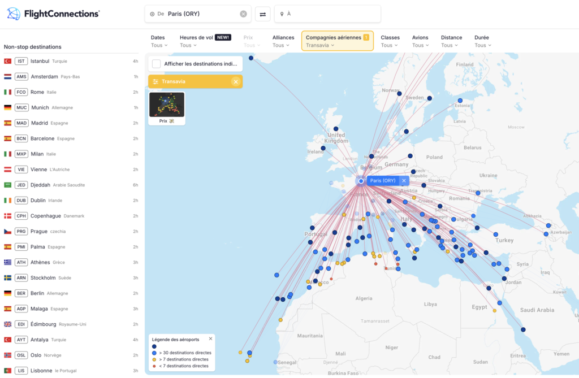Enable Afficher les destinations indirectes checkbox
This screenshot has height=378, width=579.
(x=157, y=64)
